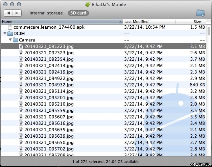The image size is (212, 167).
Task: Toggle the Name column sort arrow
Action: [x=120, y=22]
